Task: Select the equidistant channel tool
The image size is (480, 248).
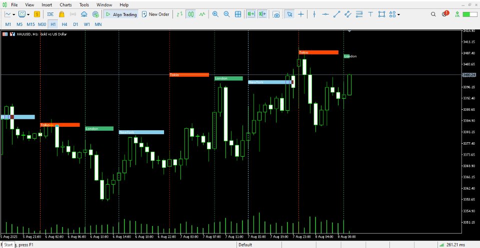Action: (x=348, y=14)
